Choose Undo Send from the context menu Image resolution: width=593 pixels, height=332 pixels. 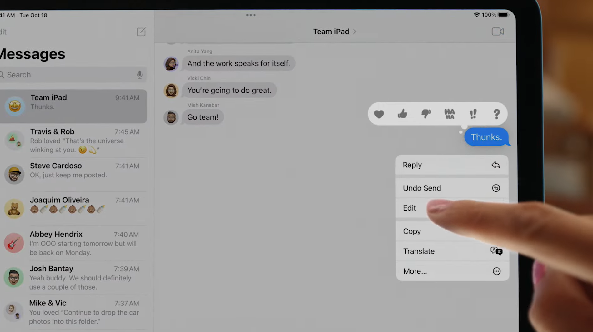point(452,188)
